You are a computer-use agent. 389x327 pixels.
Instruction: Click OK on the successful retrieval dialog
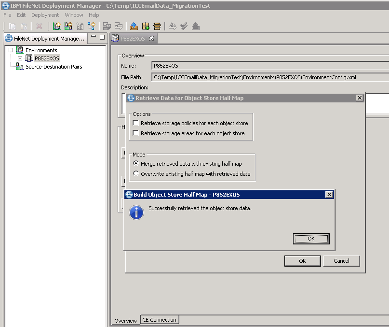point(311,238)
